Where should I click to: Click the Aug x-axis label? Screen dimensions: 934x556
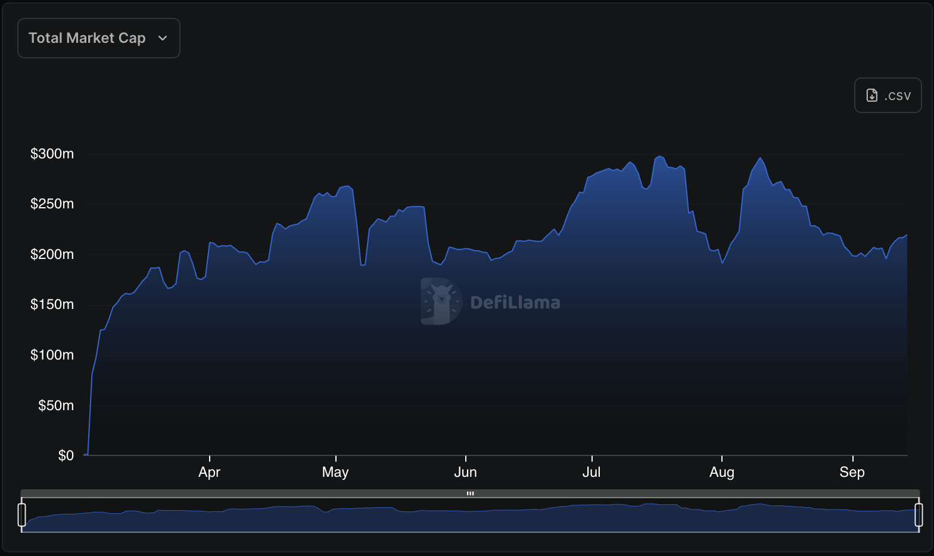(722, 472)
